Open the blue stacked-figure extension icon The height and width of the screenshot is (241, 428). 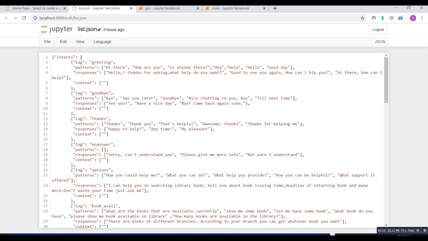pos(383,18)
